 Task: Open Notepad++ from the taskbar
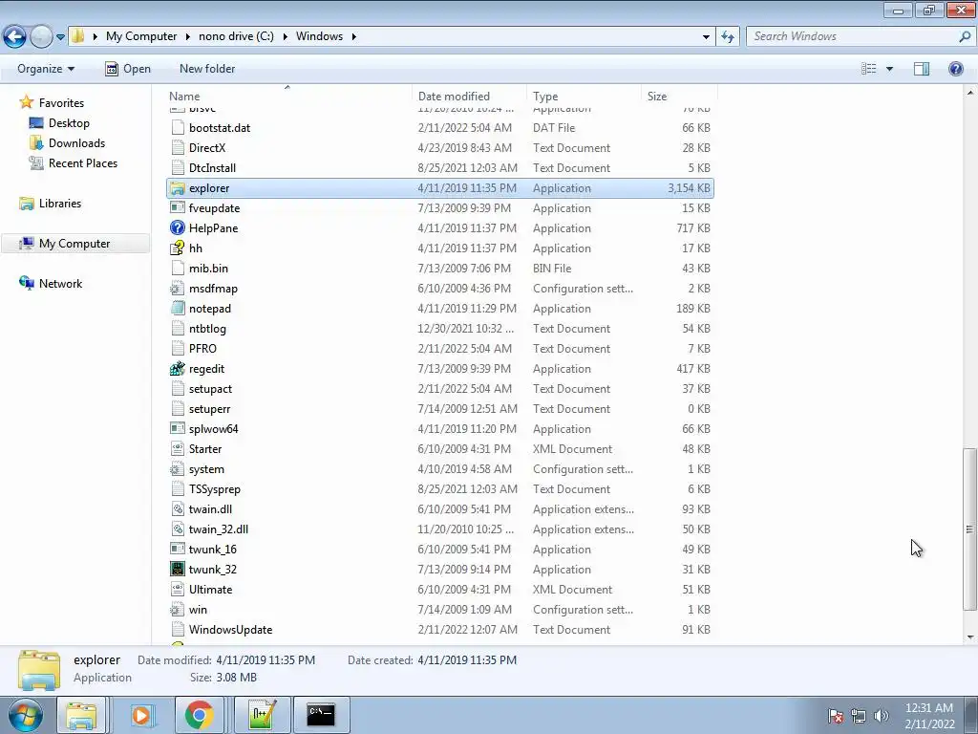pyautogui.click(x=262, y=715)
